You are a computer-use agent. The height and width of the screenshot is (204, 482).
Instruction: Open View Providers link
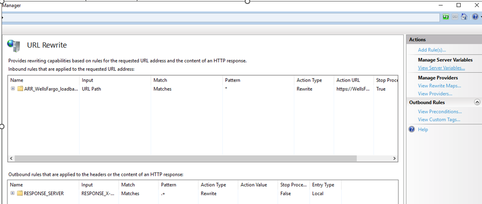tap(435, 94)
